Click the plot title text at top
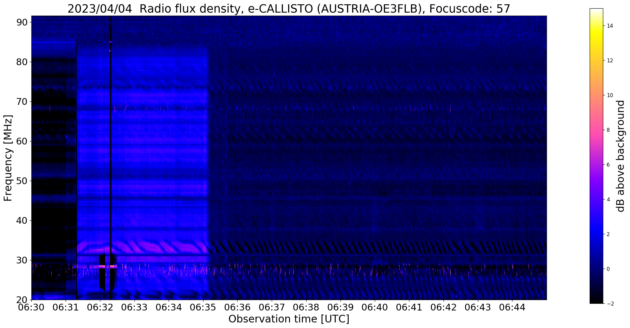The height and width of the screenshot is (328, 630). (289, 9)
